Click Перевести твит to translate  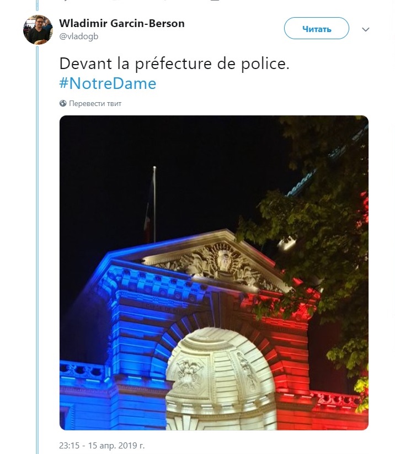click(95, 103)
